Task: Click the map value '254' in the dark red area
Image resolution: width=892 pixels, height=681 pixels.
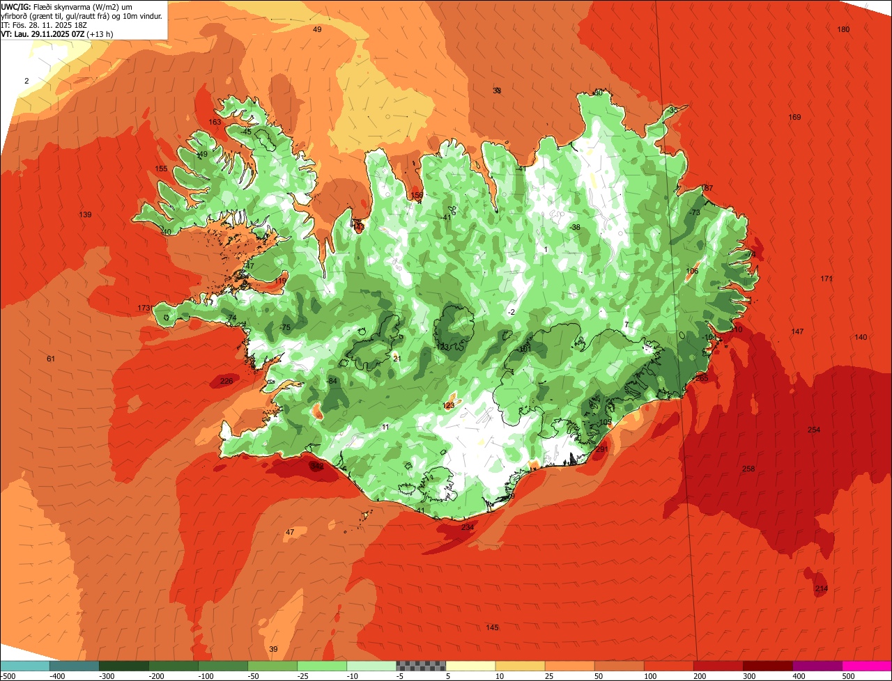Action: 814,430
